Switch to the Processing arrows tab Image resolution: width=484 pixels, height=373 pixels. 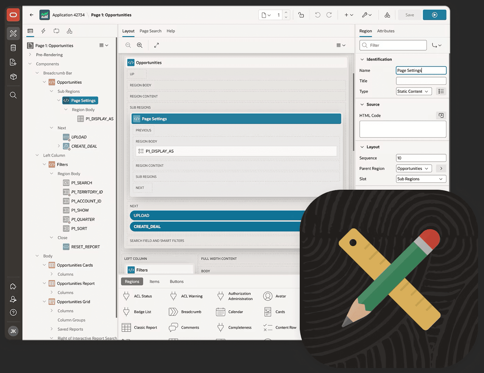click(x=56, y=31)
